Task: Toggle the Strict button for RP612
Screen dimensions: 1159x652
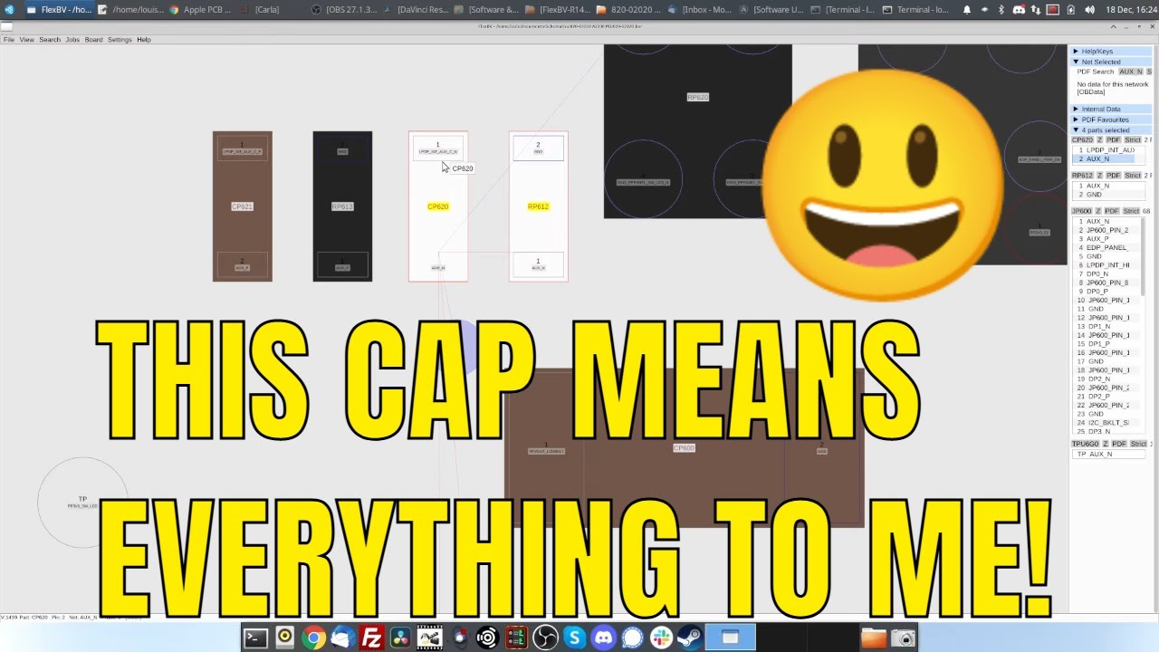Action: point(1133,176)
